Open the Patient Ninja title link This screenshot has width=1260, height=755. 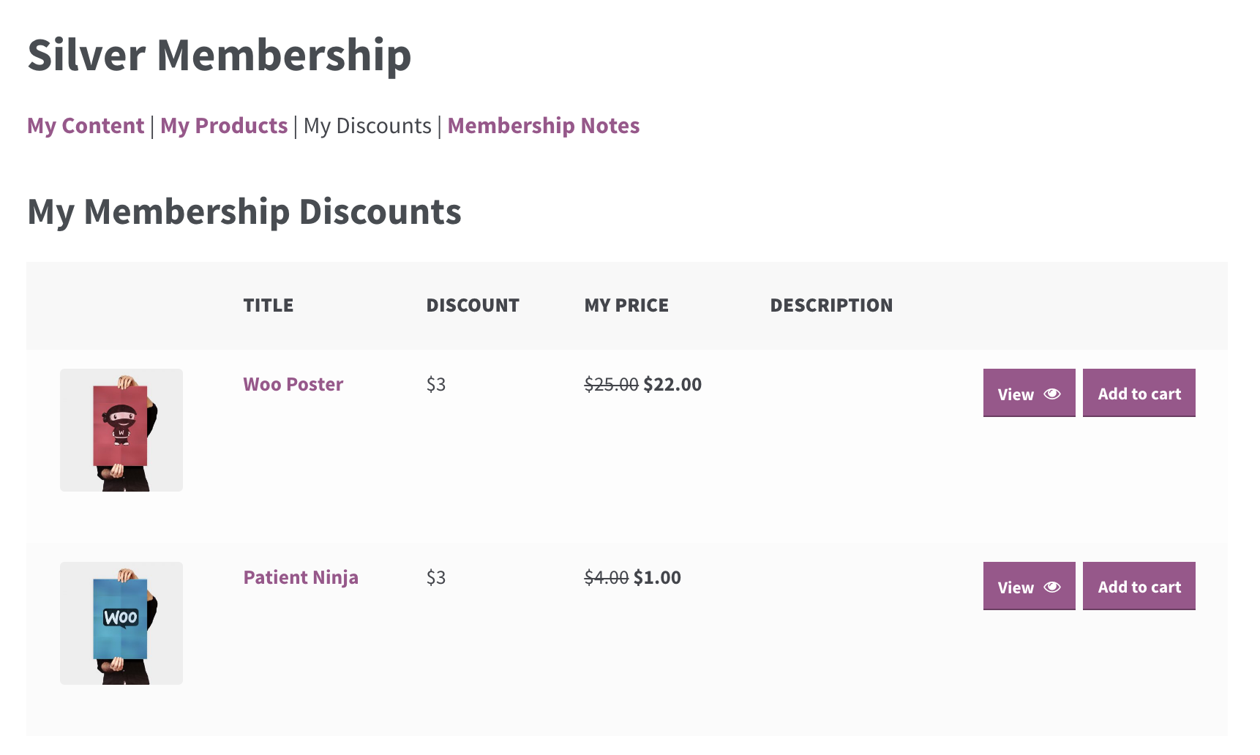click(301, 577)
